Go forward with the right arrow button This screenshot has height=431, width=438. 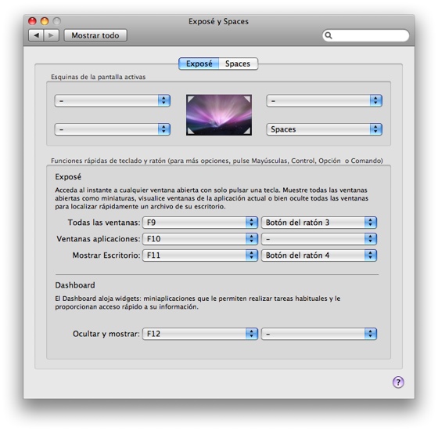(x=51, y=35)
